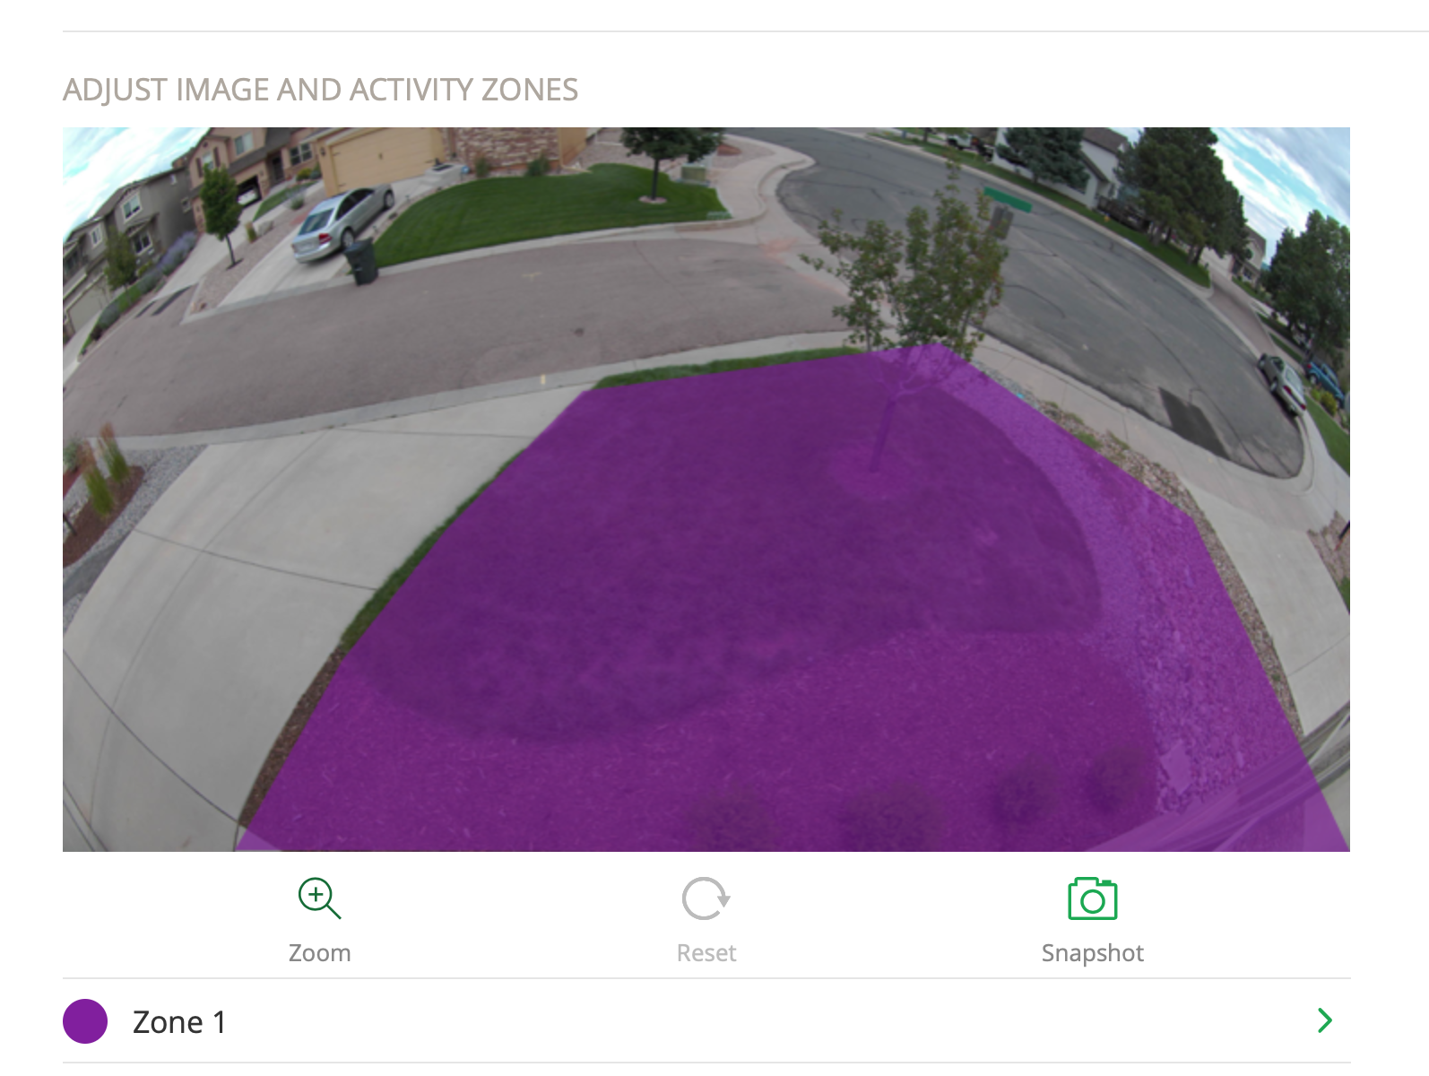Viewport: 1429px width, 1076px height.
Task: Click the Snapshot text label
Action: (1092, 953)
